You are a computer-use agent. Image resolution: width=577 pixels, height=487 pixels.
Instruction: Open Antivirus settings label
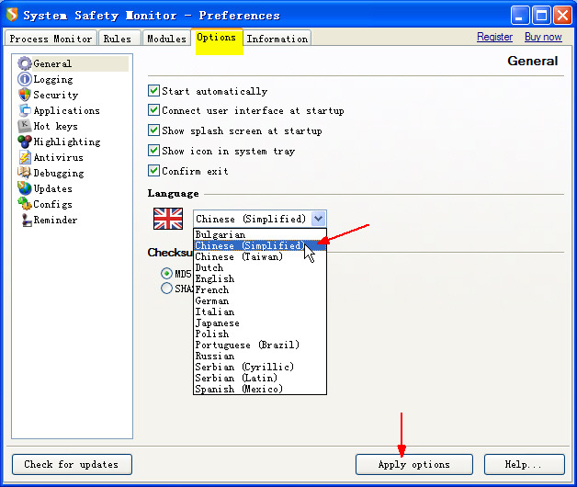(59, 157)
